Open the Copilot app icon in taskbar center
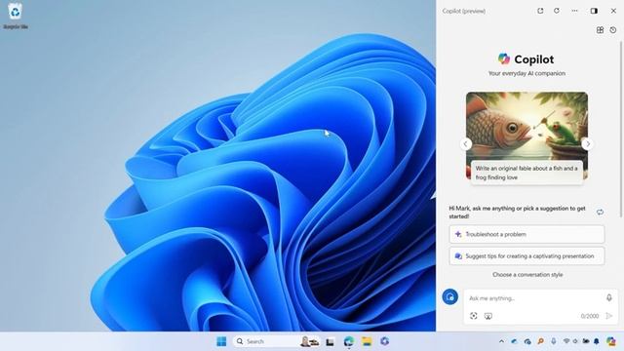The image size is (624, 351). (384, 341)
